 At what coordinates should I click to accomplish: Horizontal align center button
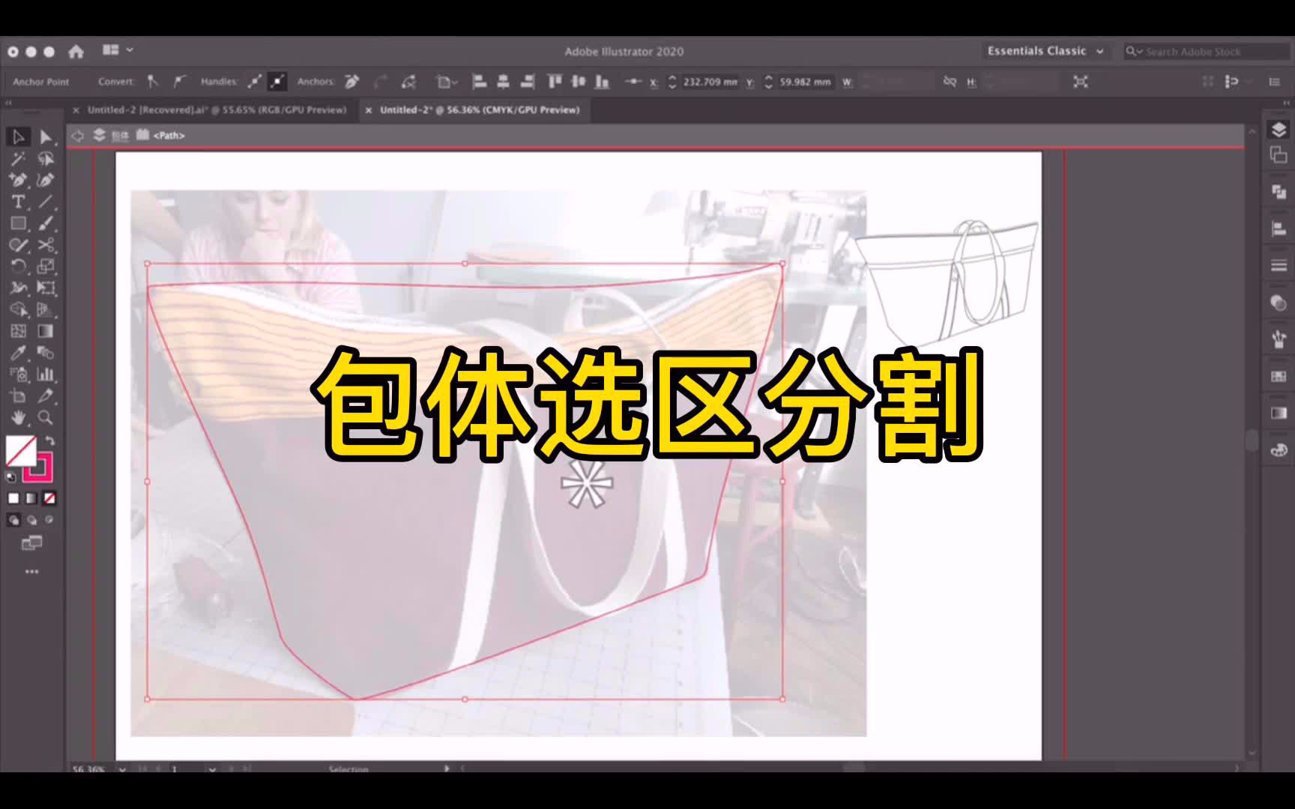click(x=504, y=82)
